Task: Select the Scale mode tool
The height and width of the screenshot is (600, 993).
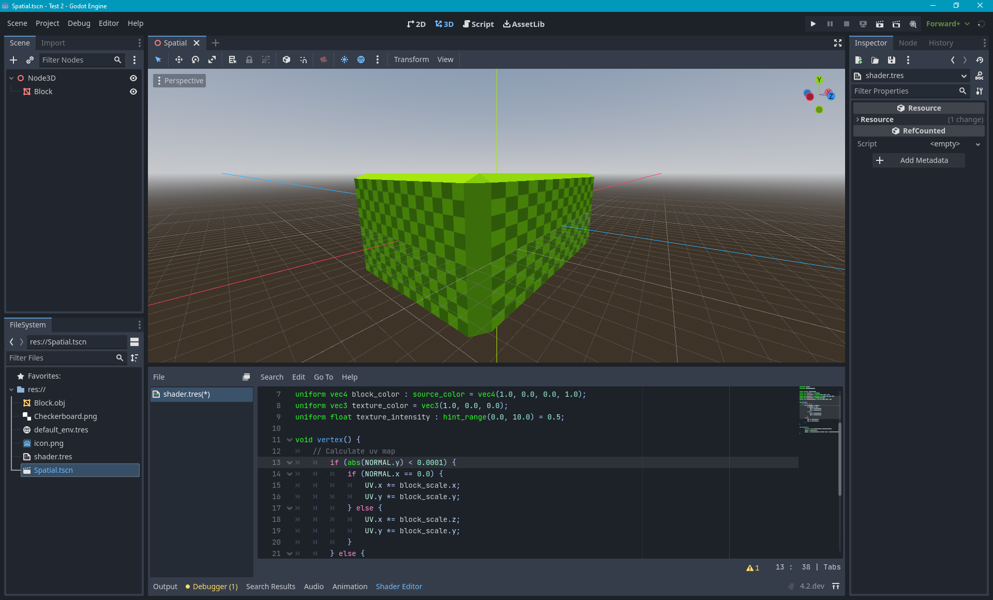Action: 212,59
